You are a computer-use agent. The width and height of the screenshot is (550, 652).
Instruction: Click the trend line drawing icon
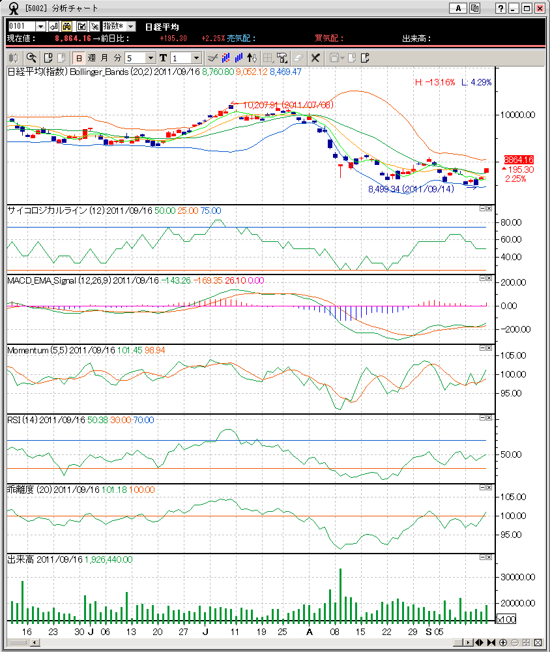[x=212, y=58]
